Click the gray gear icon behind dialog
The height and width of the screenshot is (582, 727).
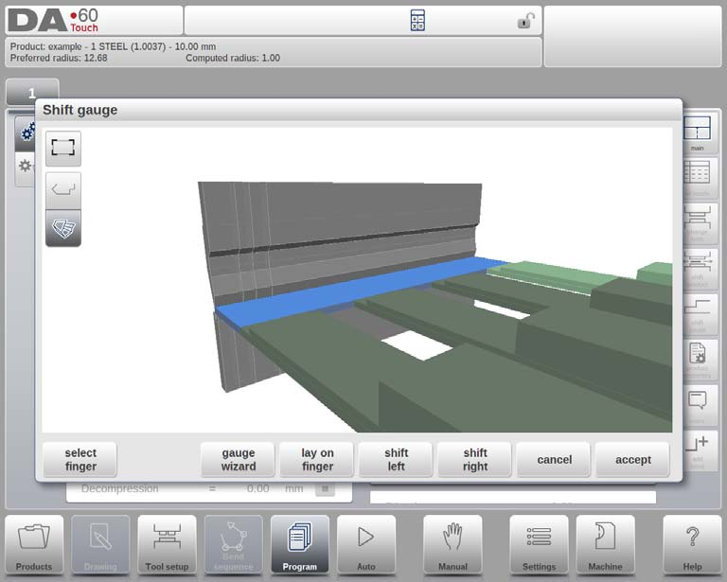26,166
